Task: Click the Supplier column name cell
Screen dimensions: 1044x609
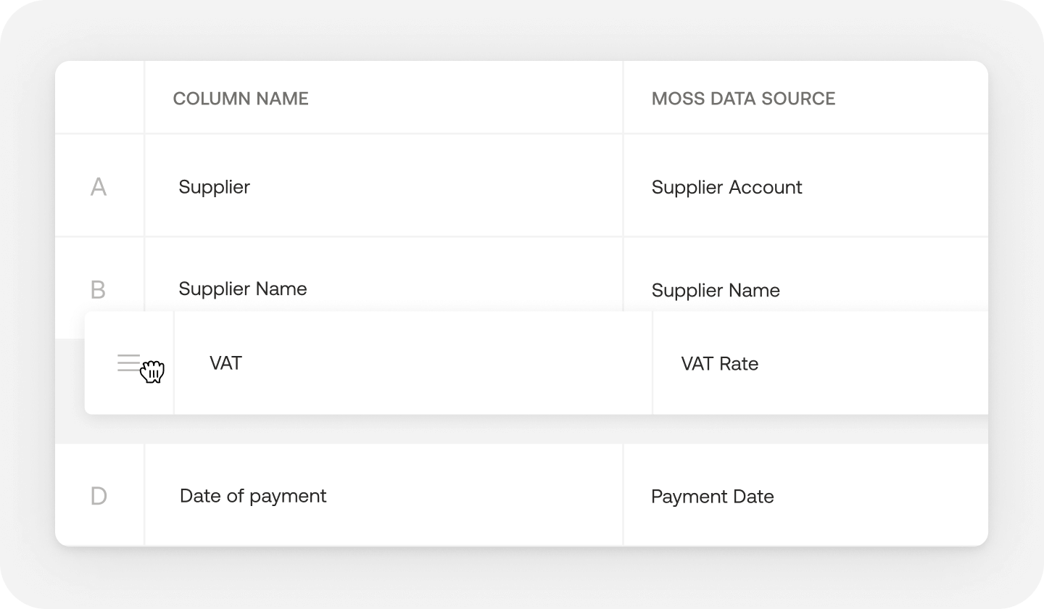Action: point(215,187)
